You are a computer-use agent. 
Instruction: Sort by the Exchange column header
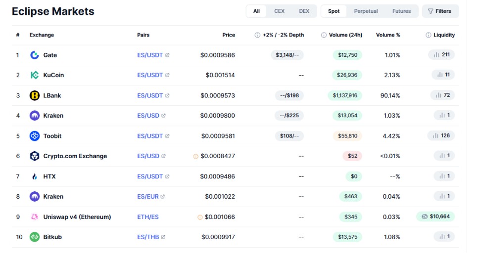click(x=42, y=35)
